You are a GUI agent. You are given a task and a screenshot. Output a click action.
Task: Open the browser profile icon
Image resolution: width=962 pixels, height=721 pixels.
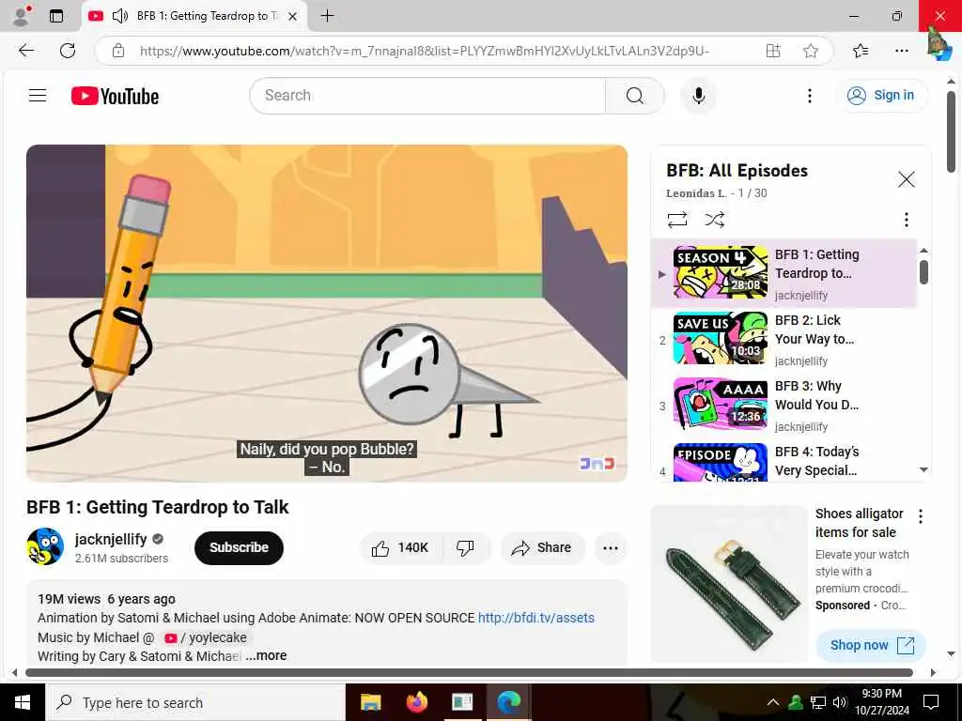23,16
